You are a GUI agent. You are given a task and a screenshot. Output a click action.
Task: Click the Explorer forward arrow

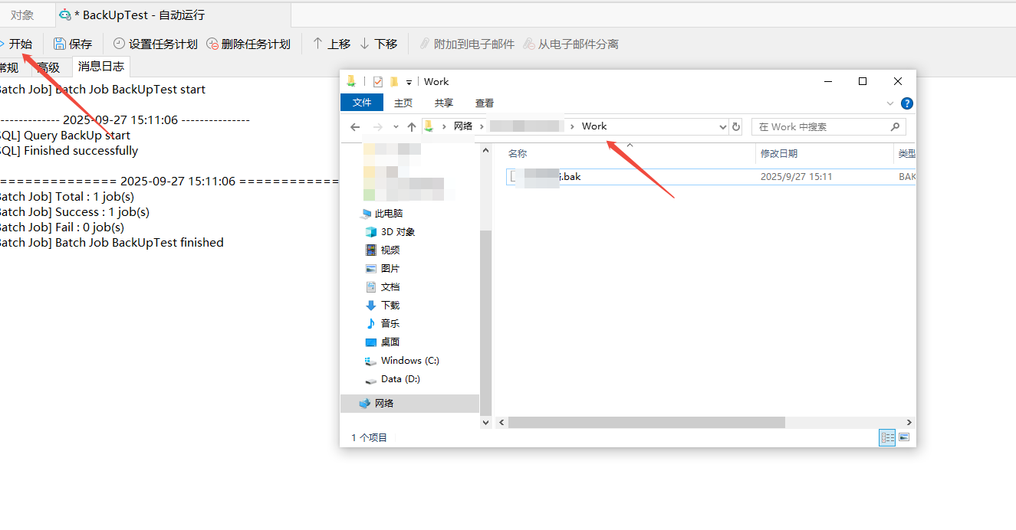coord(377,127)
